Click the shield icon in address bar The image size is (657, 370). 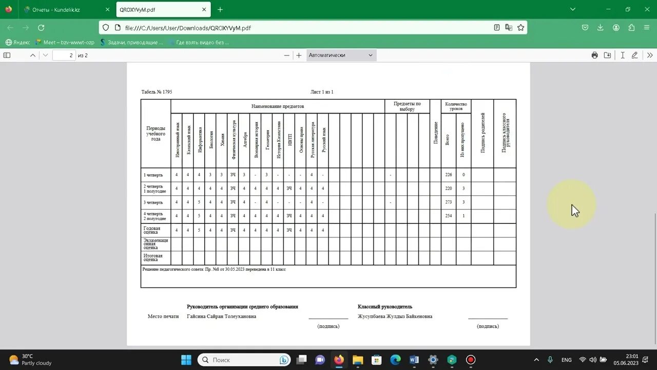[106, 28]
